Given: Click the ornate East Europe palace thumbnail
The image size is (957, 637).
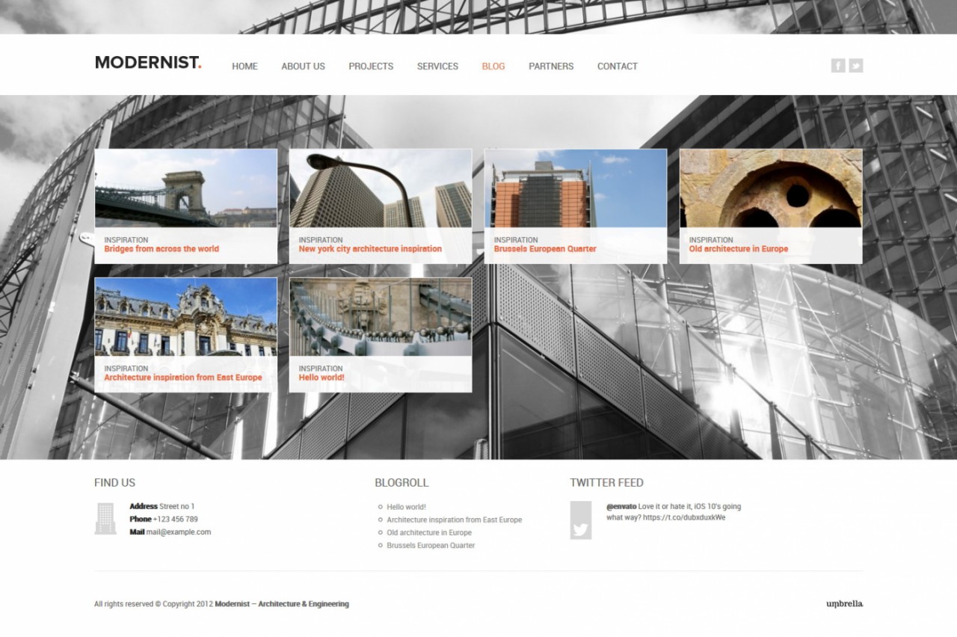Looking at the screenshot, I should [186, 317].
